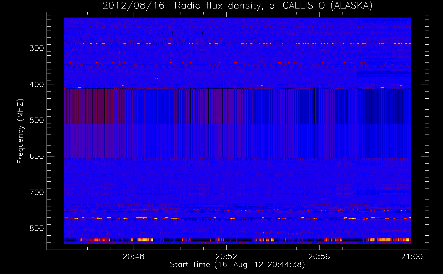This screenshot has height=274, width=443.
Task: Click the 800 frequency tick label
Action: pyautogui.click(x=37, y=229)
